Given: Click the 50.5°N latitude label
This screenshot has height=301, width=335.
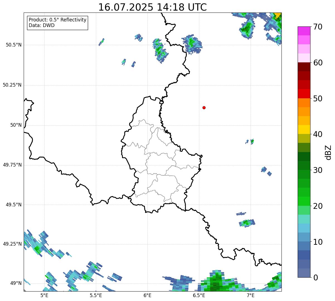Looking at the screenshot, I should [14, 45].
